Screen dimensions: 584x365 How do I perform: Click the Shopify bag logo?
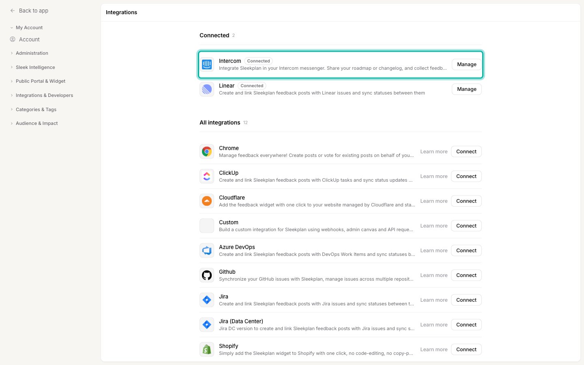[207, 350]
